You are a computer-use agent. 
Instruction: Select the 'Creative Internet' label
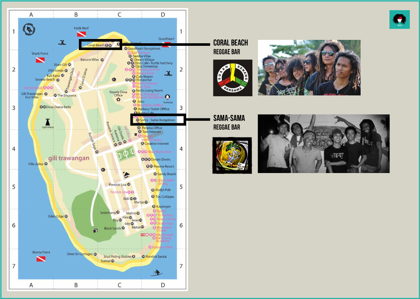pyautogui.click(x=157, y=144)
